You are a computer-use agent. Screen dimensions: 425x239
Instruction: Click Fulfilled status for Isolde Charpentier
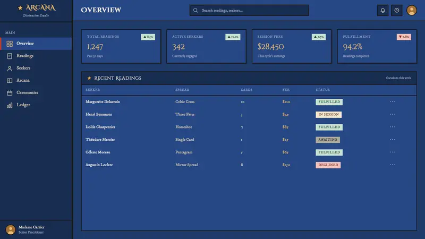(x=329, y=127)
